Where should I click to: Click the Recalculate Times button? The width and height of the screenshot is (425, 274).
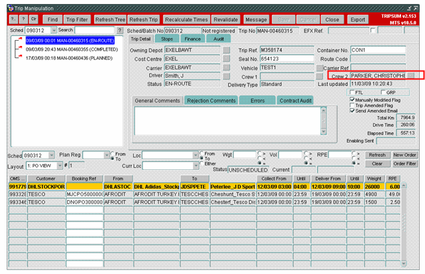click(187, 19)
